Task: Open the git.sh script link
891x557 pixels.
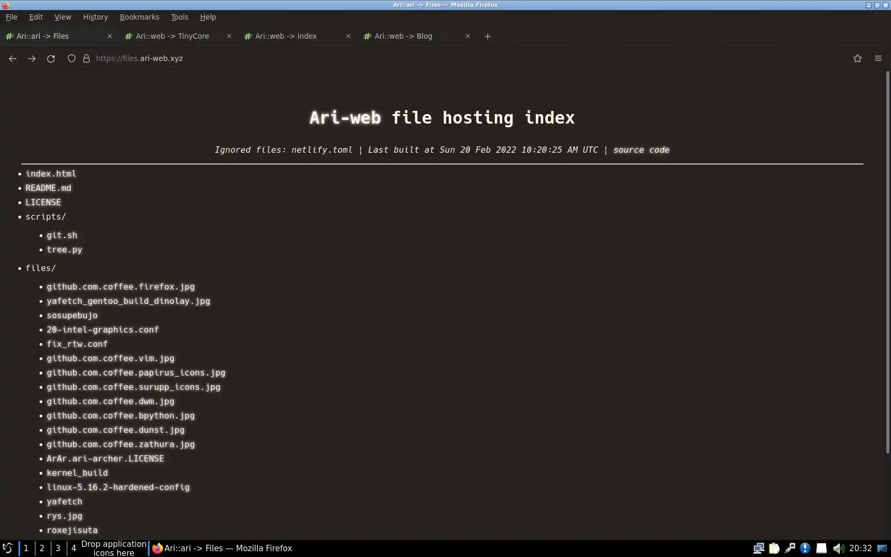Action: [62, 236]
